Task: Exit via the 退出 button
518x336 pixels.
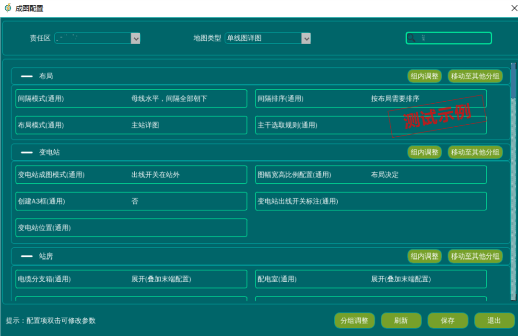Action: 494,320
